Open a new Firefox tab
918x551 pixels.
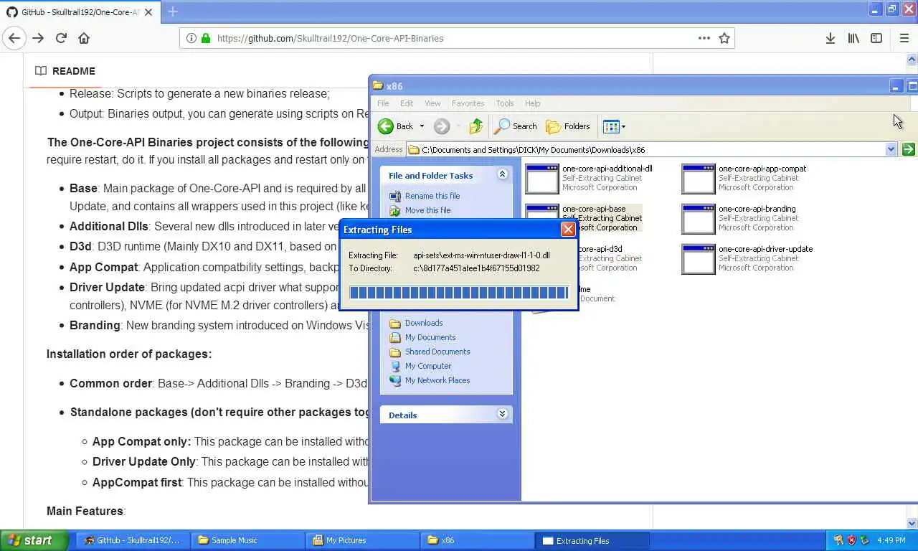pos(172,11)
